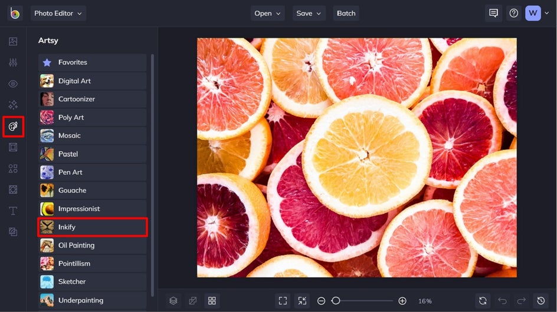Select the Favorites category
557x312 pixels.
point(93,62)
